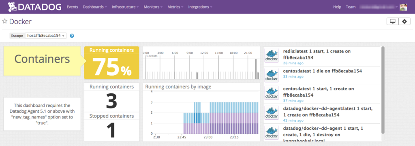The image size is (415, 146).
Task: Click the '28 mins ago' timestamp
Action: point(293,63)
